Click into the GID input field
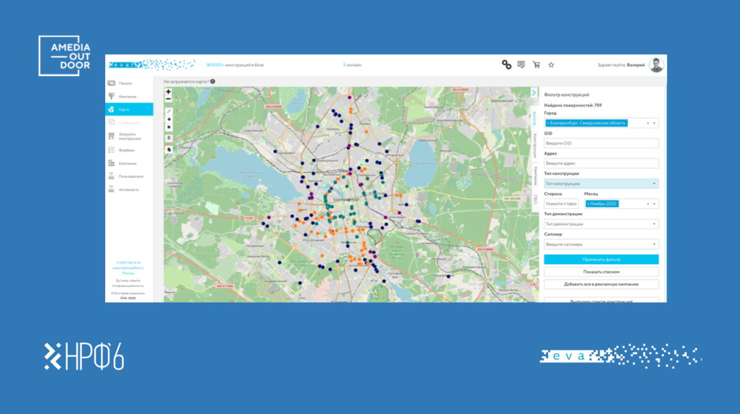Image resolution: width=740 pixels, height=414 pixels. click(601, 143)
